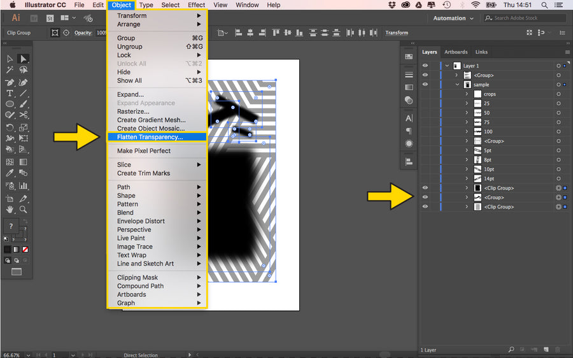Choose Flatten Transparency from Object menu
The image size is (573, 358).
[150, 137]
